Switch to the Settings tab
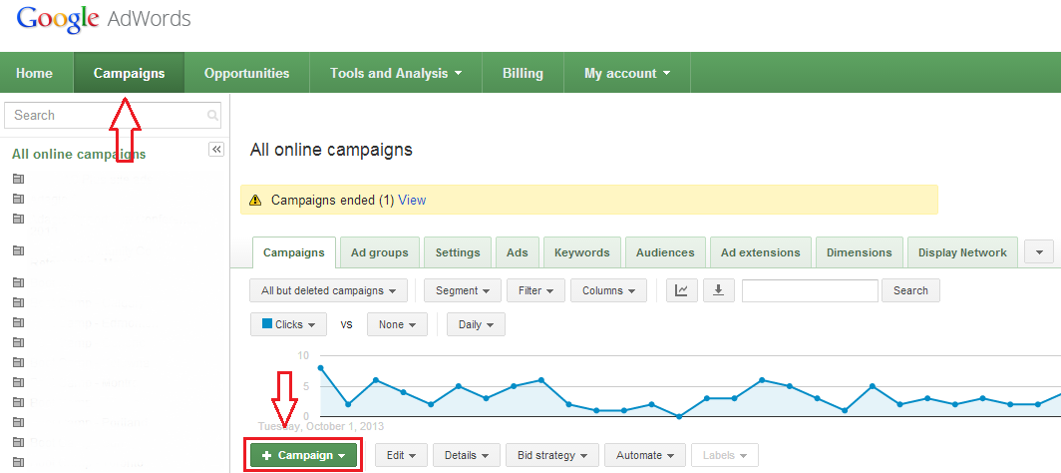The image size is (1061, 473). tap(458, 252)
